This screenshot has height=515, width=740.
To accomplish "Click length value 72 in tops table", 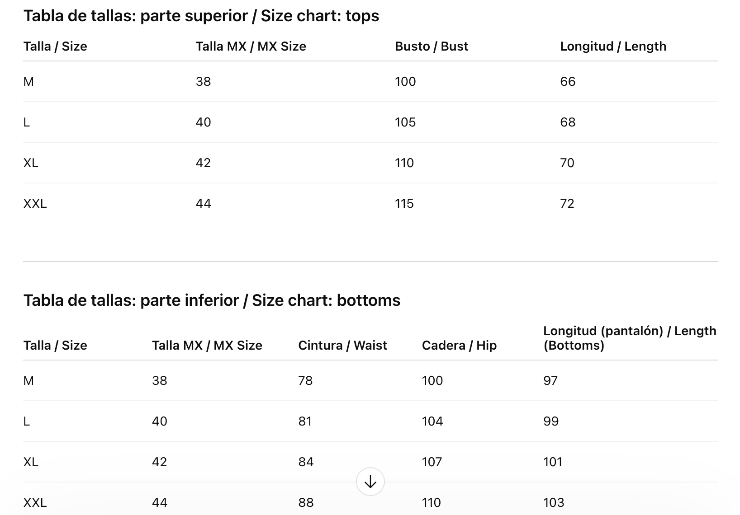I will [x=567, y=204].
